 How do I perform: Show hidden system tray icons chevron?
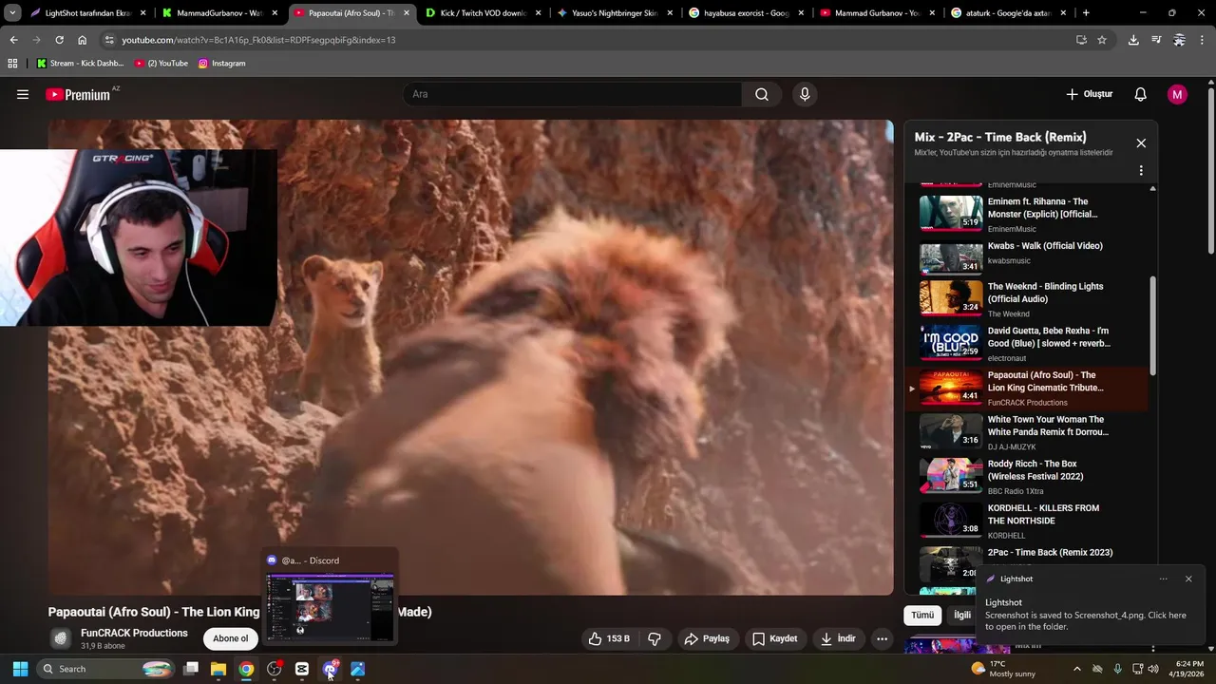[x=1076, y=669]
